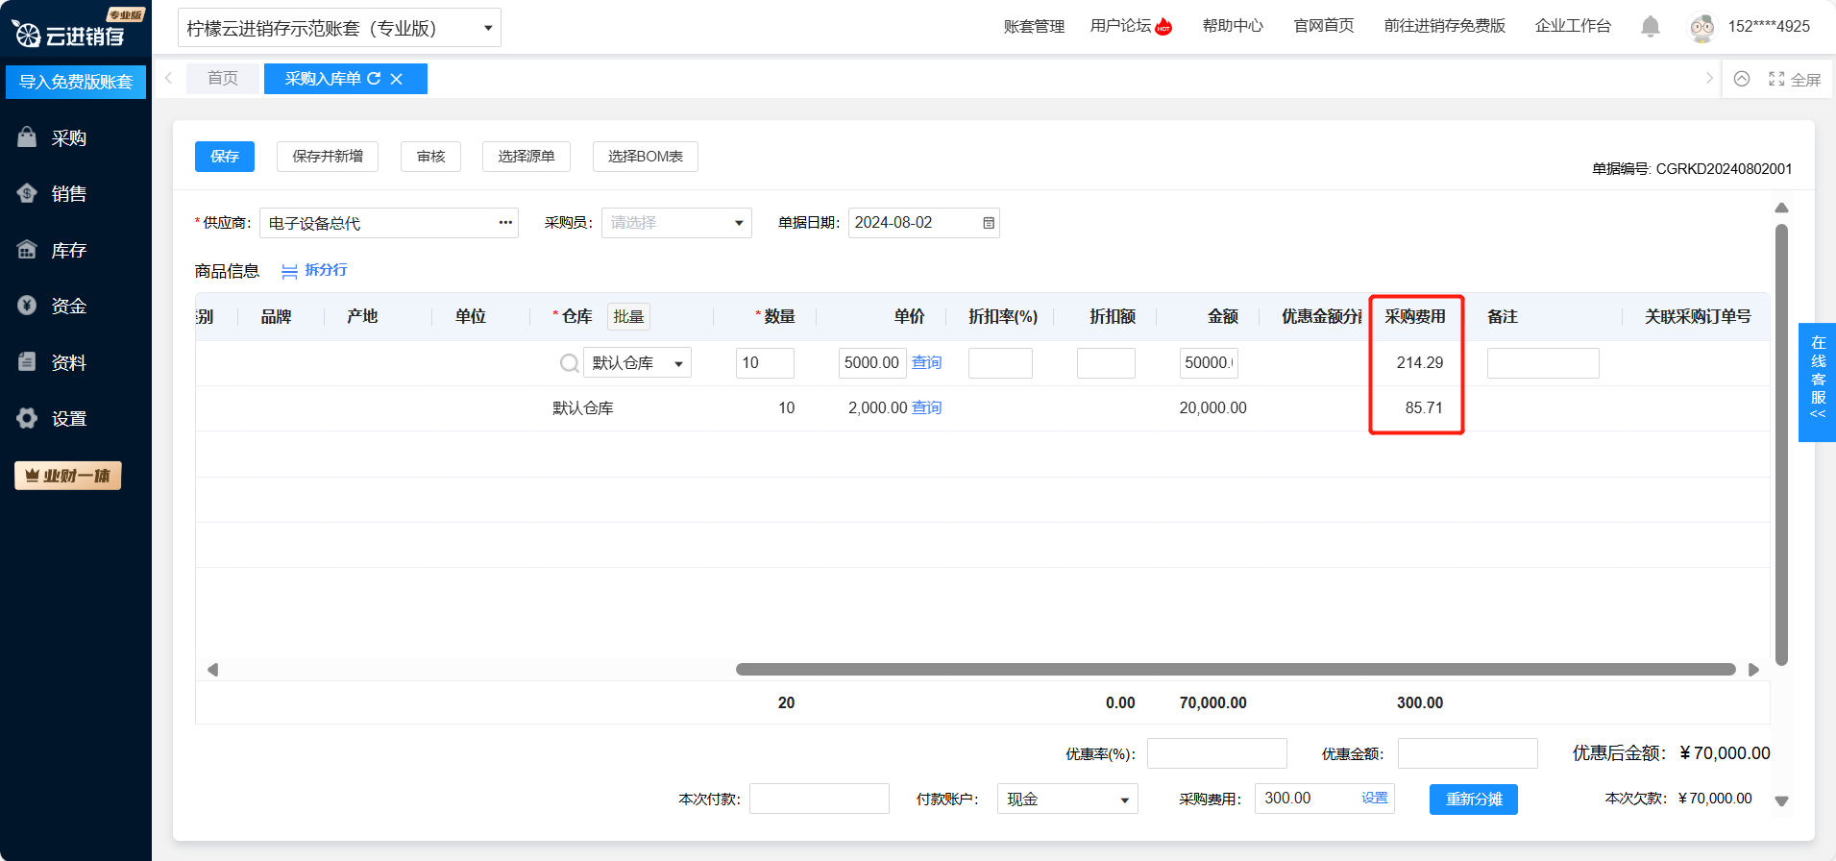The image size is (1836, 861).
Task: Click the table's left scroll arrow
Action: (x=212, y=670)
